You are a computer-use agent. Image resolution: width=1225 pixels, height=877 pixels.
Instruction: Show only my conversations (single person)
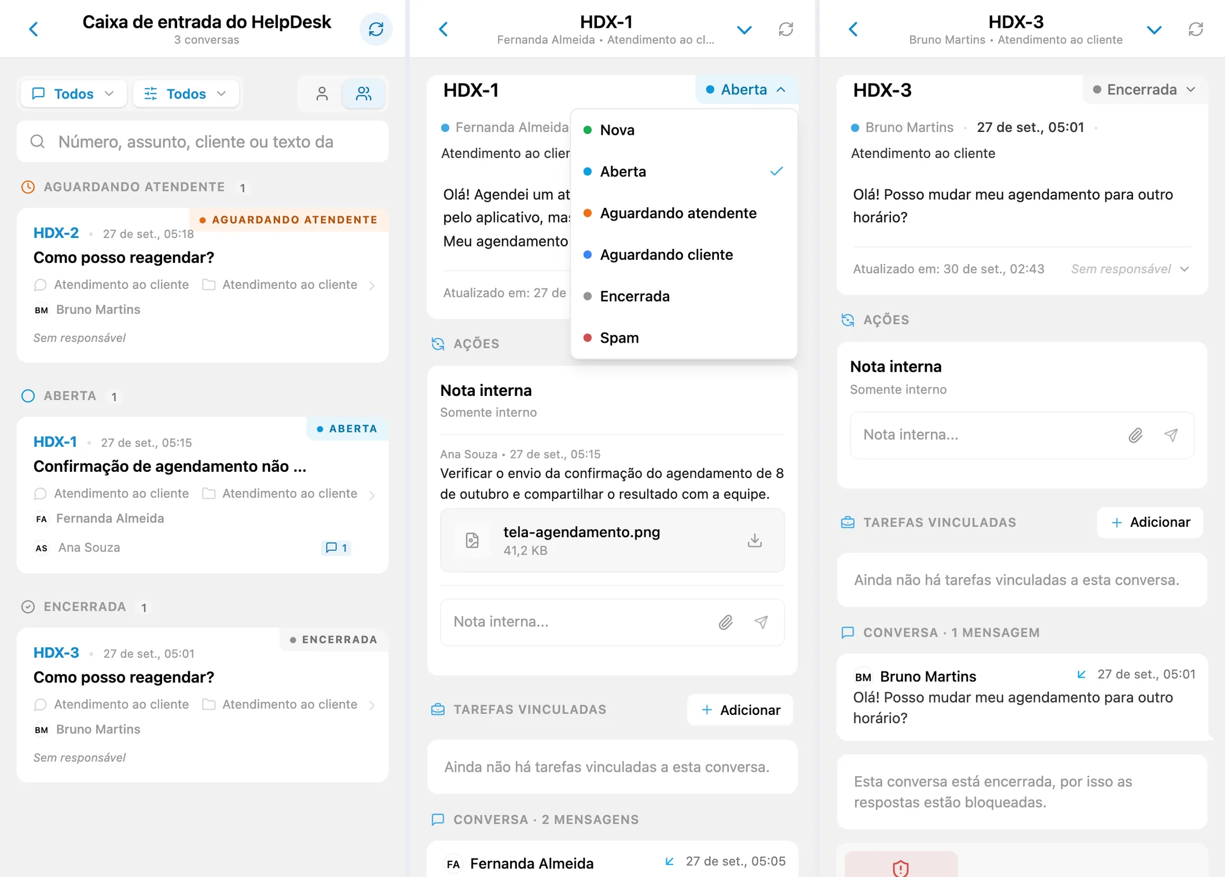(322, 94)
